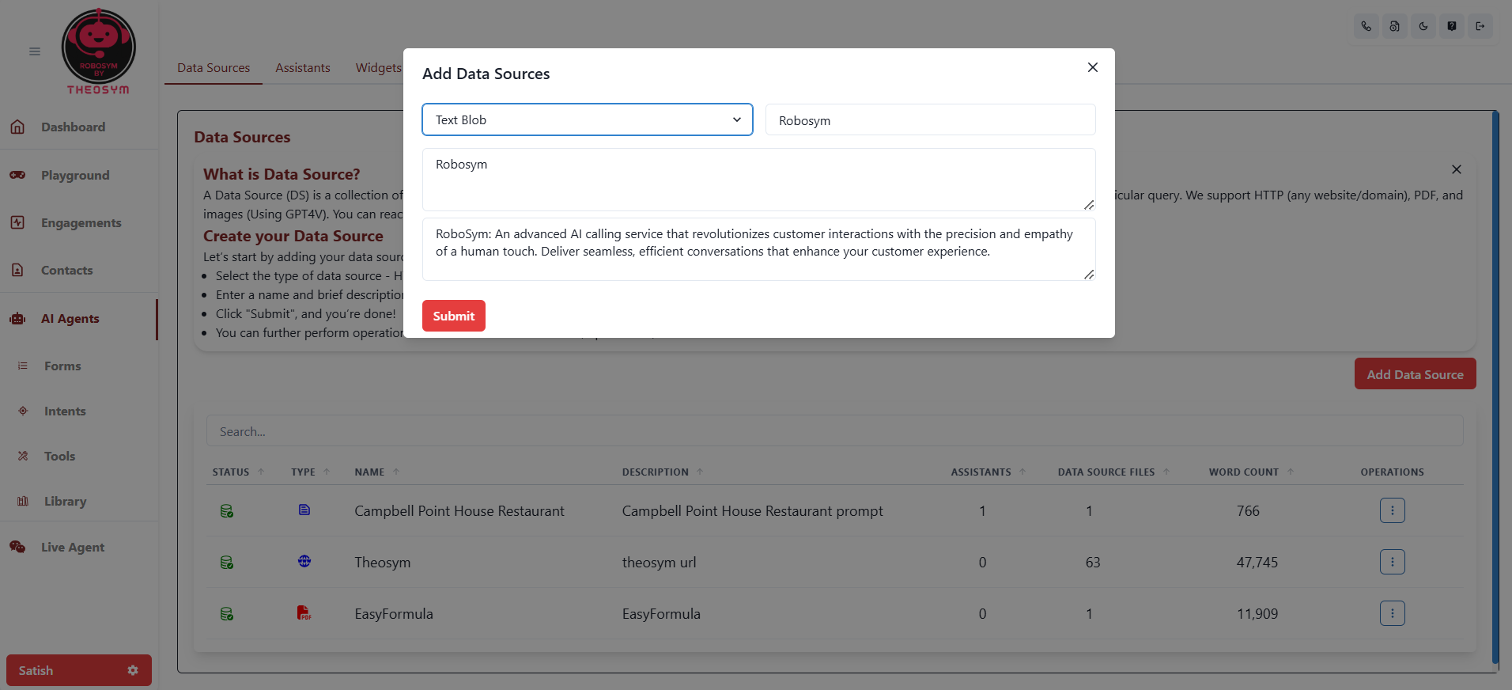Click the wrench icon beside Tools
Screen dimensions: 1512x690
point(23,456)
